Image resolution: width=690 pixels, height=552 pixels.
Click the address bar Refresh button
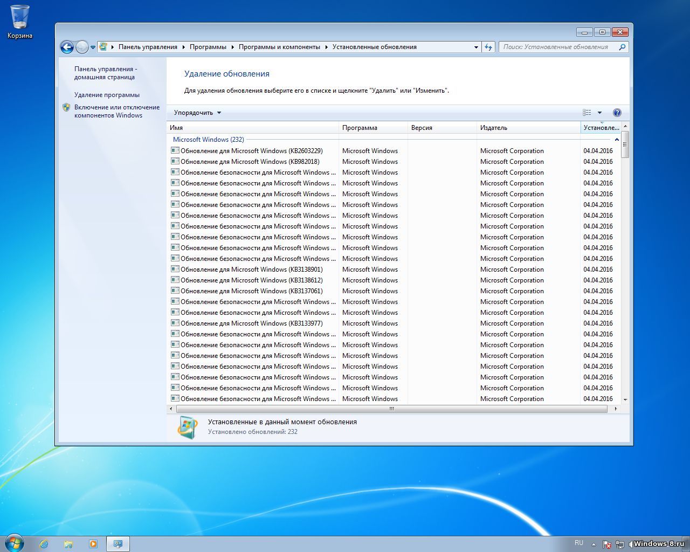(488, 47)
